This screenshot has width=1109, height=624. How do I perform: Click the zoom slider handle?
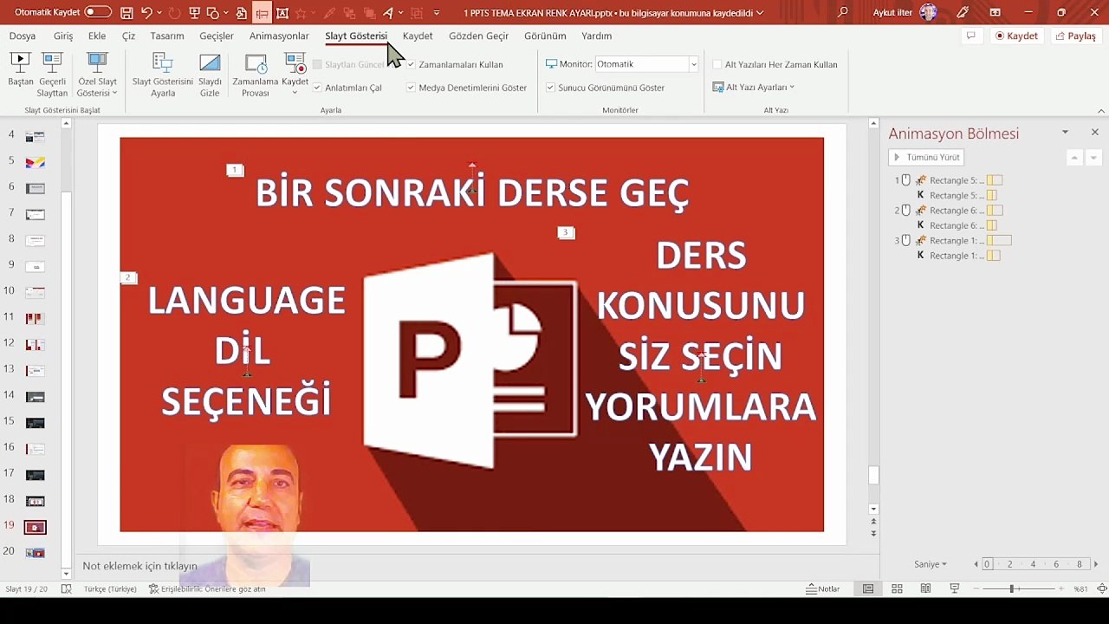(1011, 588)
